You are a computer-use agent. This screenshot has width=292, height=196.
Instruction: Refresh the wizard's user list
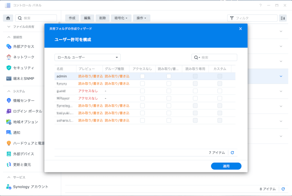click(232, 153)
